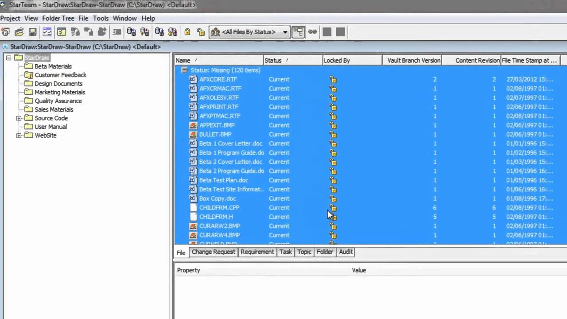Open the Project menu
This screenshot has height=319, width=567.
coord(10,18)
